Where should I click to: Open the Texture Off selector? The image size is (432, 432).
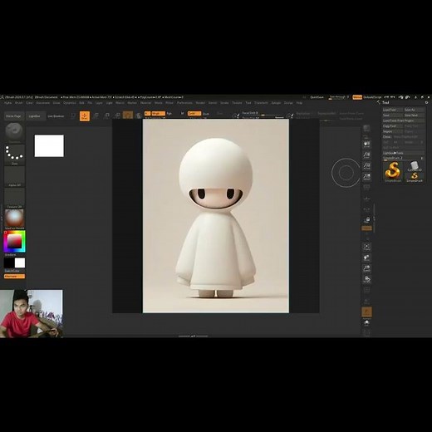(x=14, y=198)
